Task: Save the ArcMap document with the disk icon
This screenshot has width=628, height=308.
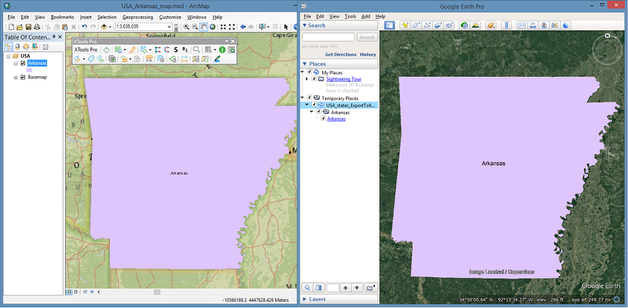Action: [x=28, y=27]
